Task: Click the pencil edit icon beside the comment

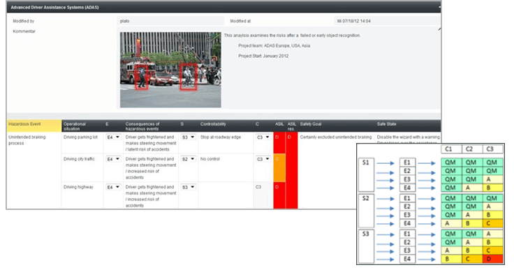Action: pyautogui.click(x=439, y=29)
